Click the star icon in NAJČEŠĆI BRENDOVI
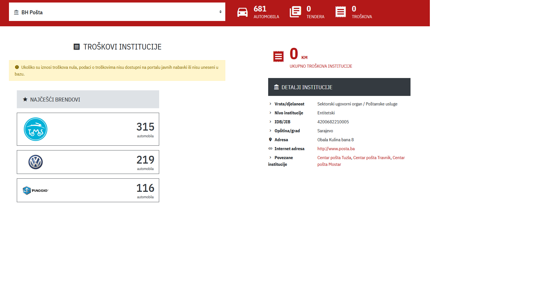 25,99
